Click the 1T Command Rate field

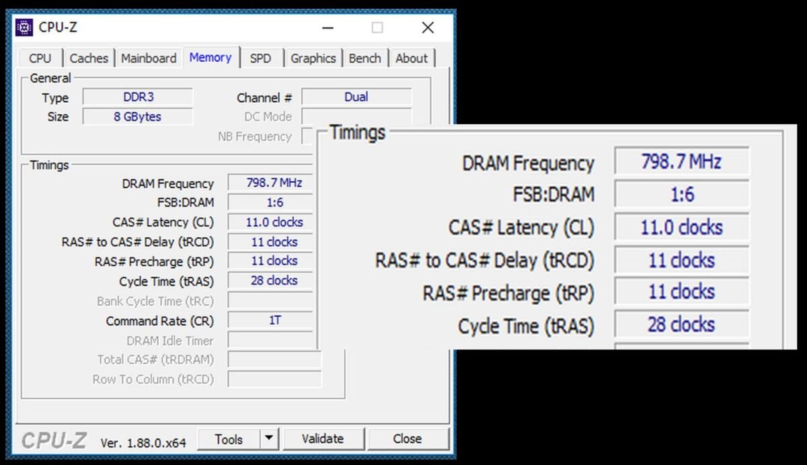pyautogui.click(x=270, y=321)
